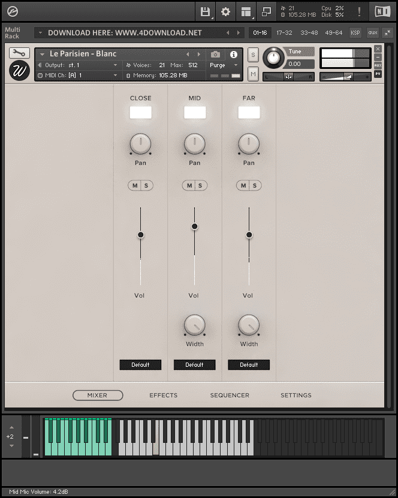
Task: Solo the CLOSE mic channel
Action: [146, 186]
